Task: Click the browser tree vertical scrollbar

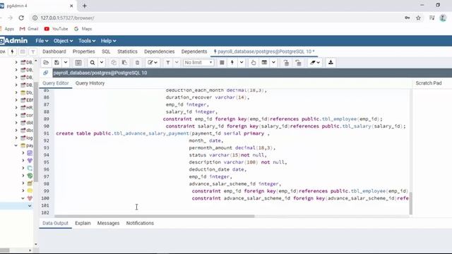Action: coord(36,132)
